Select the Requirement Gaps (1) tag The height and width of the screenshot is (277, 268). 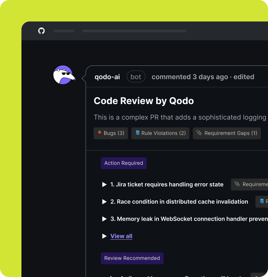227,133
